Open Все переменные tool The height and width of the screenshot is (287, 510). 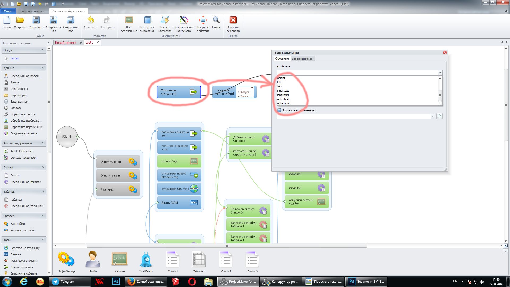point(129,24)
